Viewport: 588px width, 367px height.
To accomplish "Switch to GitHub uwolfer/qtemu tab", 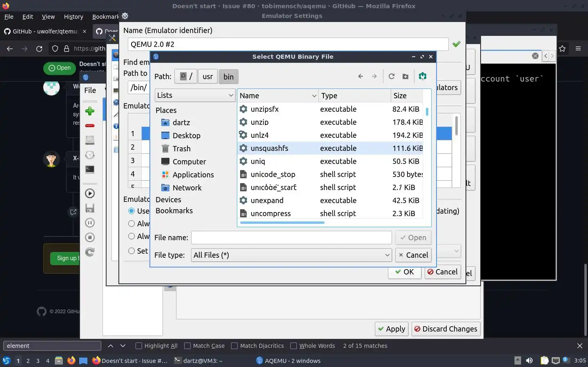I will point(45,31).
